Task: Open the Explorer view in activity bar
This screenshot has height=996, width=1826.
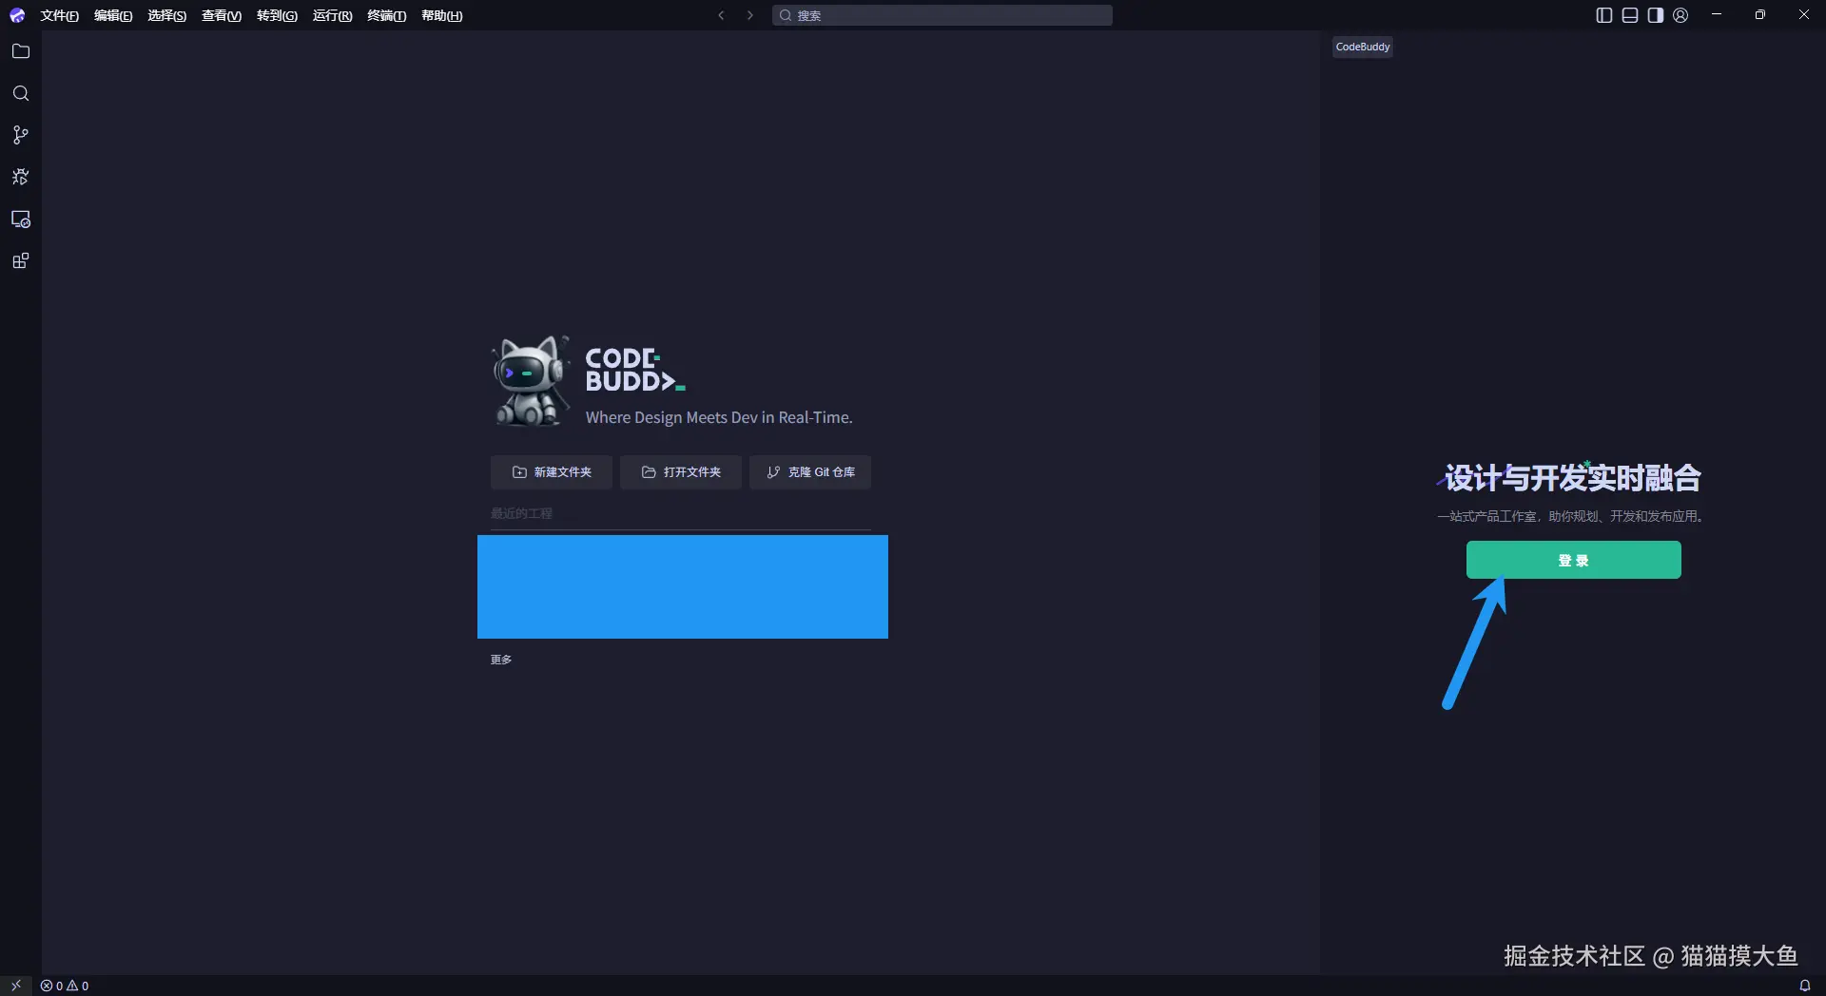Action: click(21, 51)
